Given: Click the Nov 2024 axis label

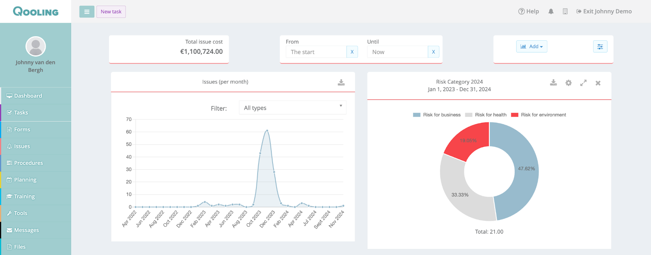Looking at the screenshot, I should [x=336, y=219].
